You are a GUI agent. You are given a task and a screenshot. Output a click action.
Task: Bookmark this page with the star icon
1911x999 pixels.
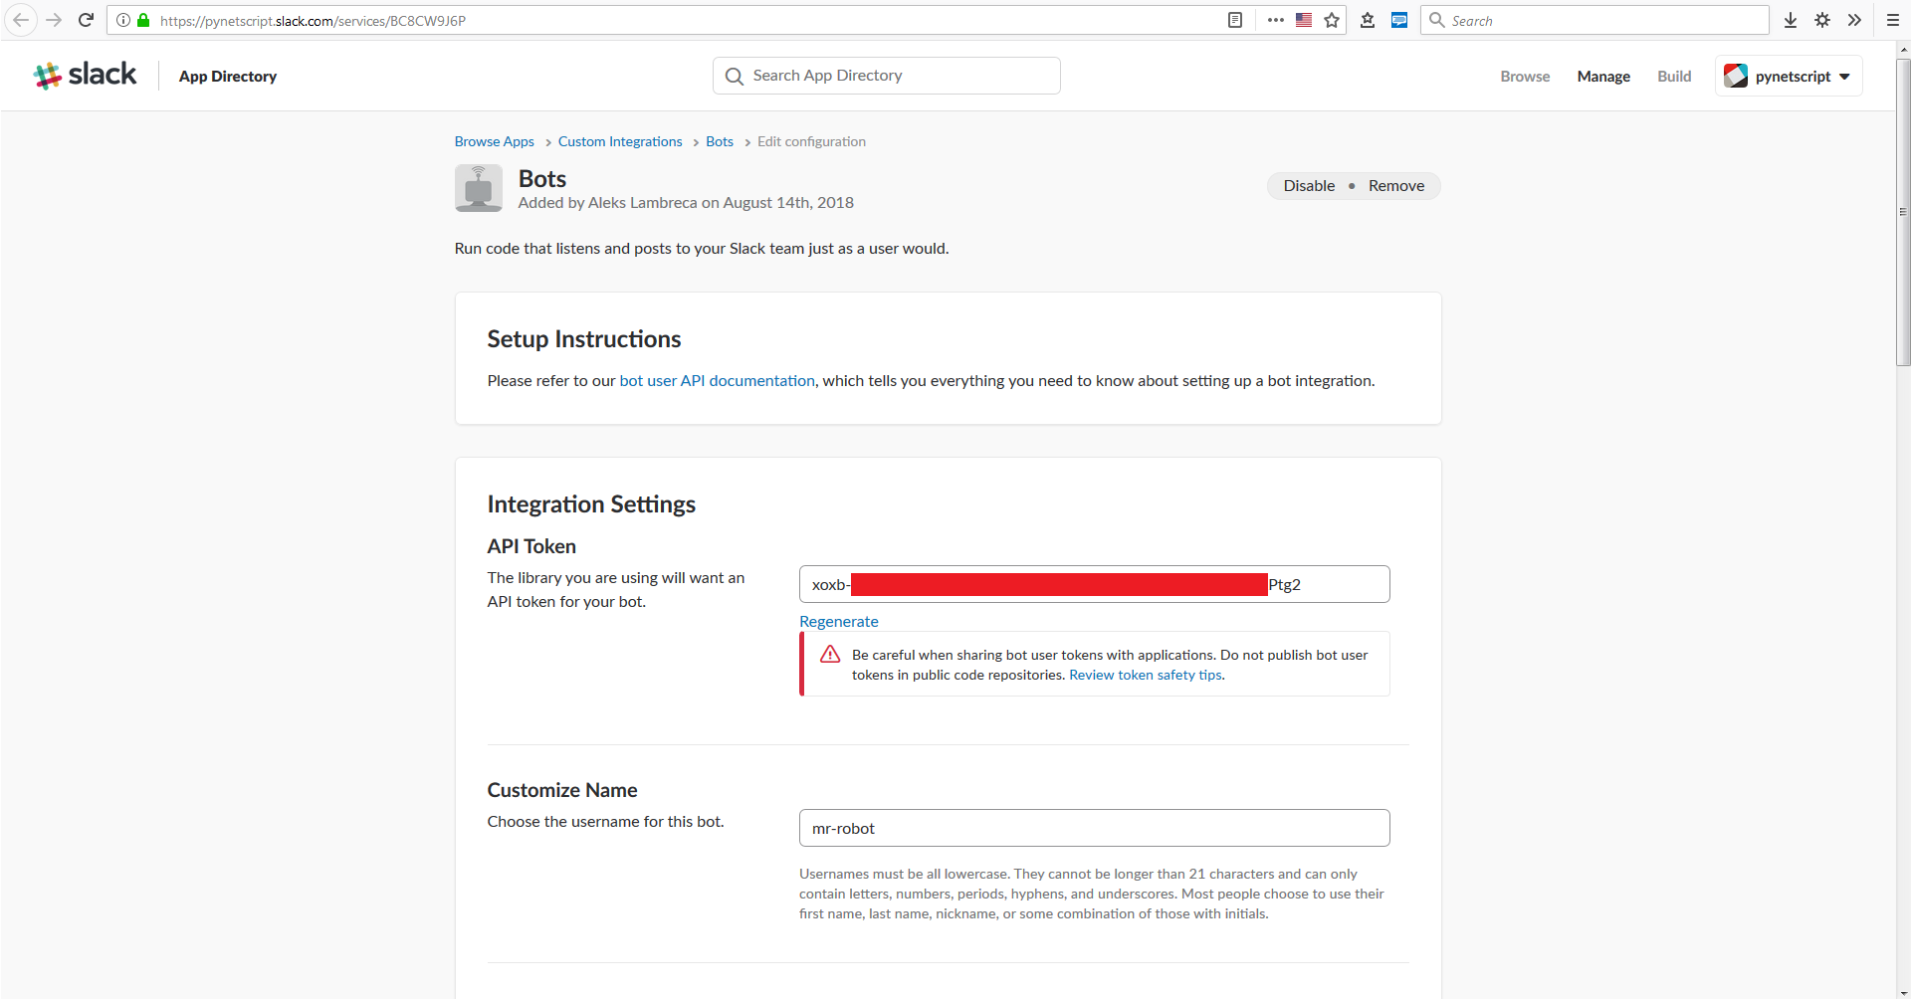pos(1332,20)
